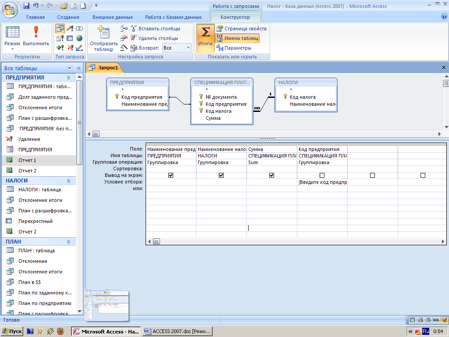
Task: Switch to Datasheet view in status bar
Action: point(412,320)
